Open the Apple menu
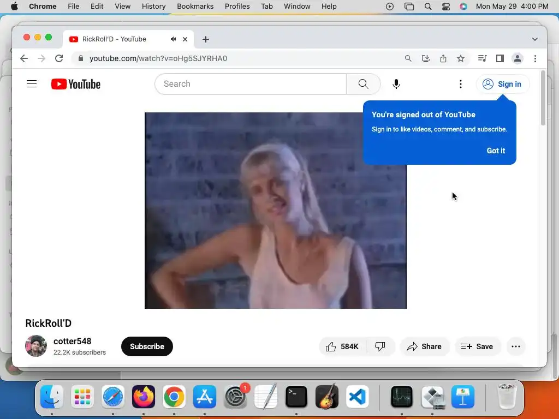This screenshot has width=559, height=419. pos(14,7)
